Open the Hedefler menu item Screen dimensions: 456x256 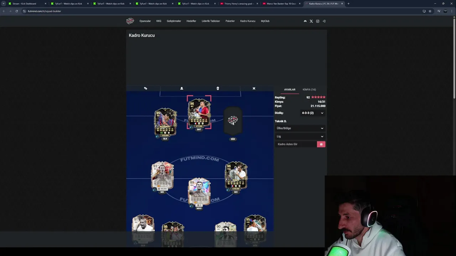191,21
